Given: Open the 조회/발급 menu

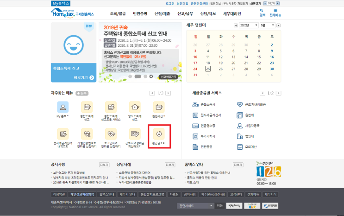Looking at the screenshot, I should pos(118,13).
